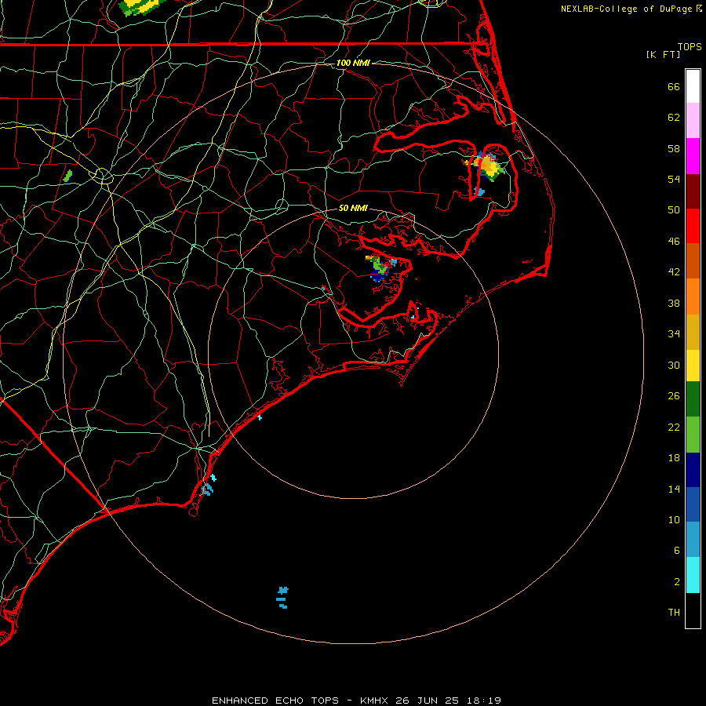Viewport: 706px width, 706px height.
Task: Select the dark red 50-54 K FT swatch
Action: 693,191
